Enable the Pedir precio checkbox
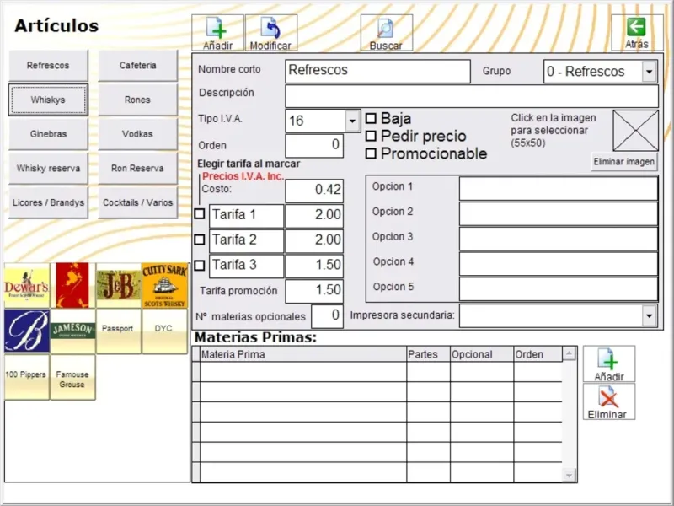Viewport: 674px width, 506px height. (x=371, y=136)
